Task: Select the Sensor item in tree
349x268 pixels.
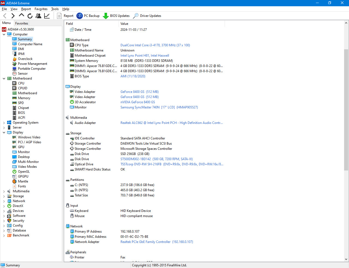Action: (x=23, y=74)
